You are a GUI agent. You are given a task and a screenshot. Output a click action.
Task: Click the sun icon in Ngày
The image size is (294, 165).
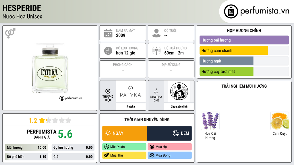tap(108, 133)
